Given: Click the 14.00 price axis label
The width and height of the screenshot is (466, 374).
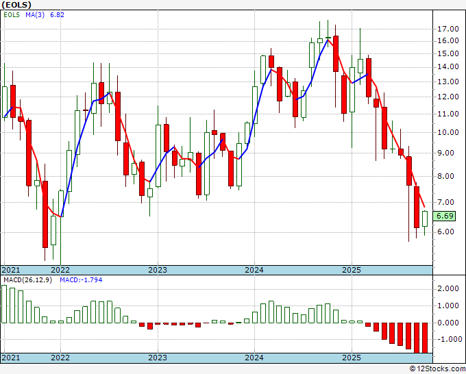Looking at the screenshot, I should (448, 67).
